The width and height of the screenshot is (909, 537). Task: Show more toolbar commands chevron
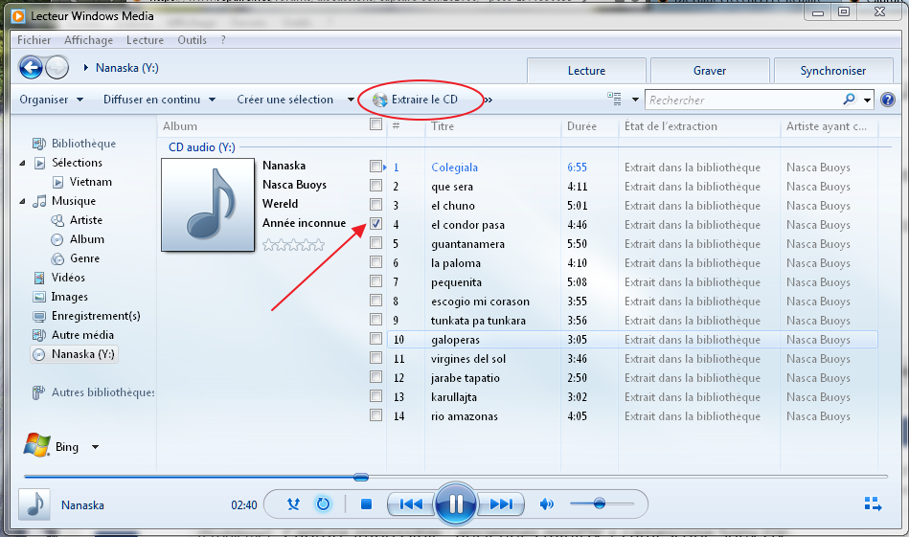(x=489, y=100)
